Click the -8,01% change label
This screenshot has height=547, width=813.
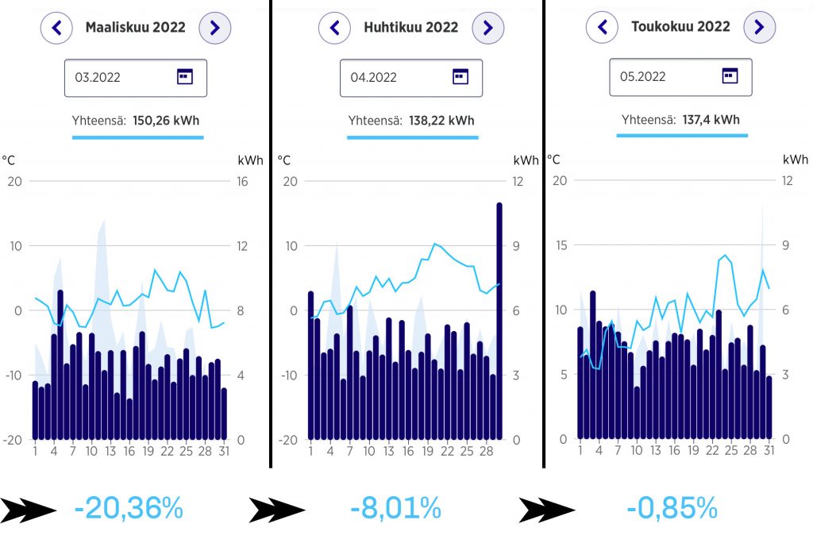[395, 507]
